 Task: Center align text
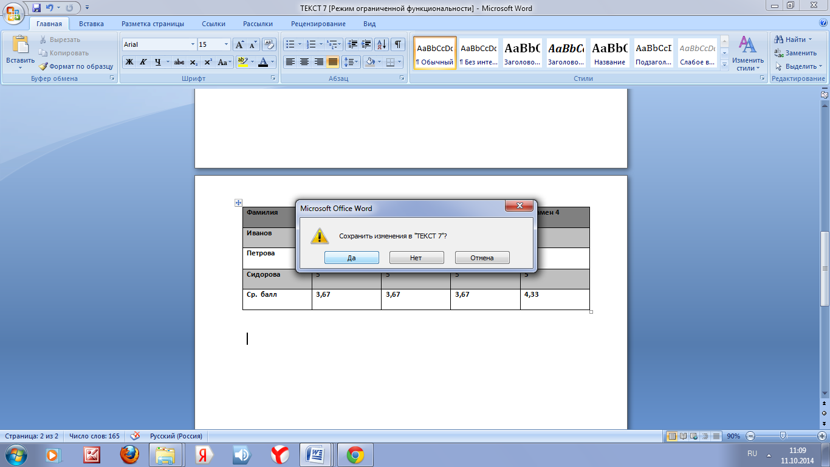coord(304,62)
